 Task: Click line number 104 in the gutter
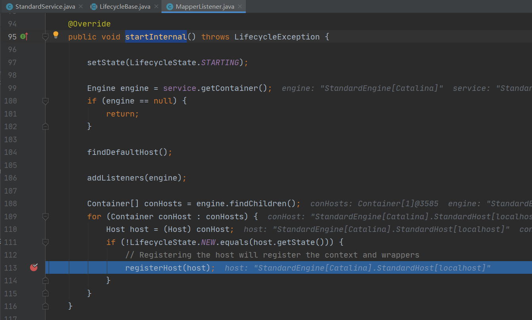point(10,152)
